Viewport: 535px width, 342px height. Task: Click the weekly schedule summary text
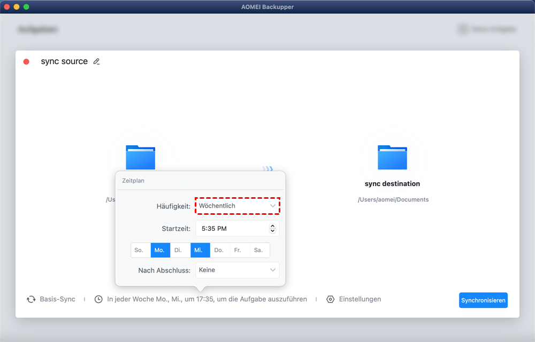[207, 299]
